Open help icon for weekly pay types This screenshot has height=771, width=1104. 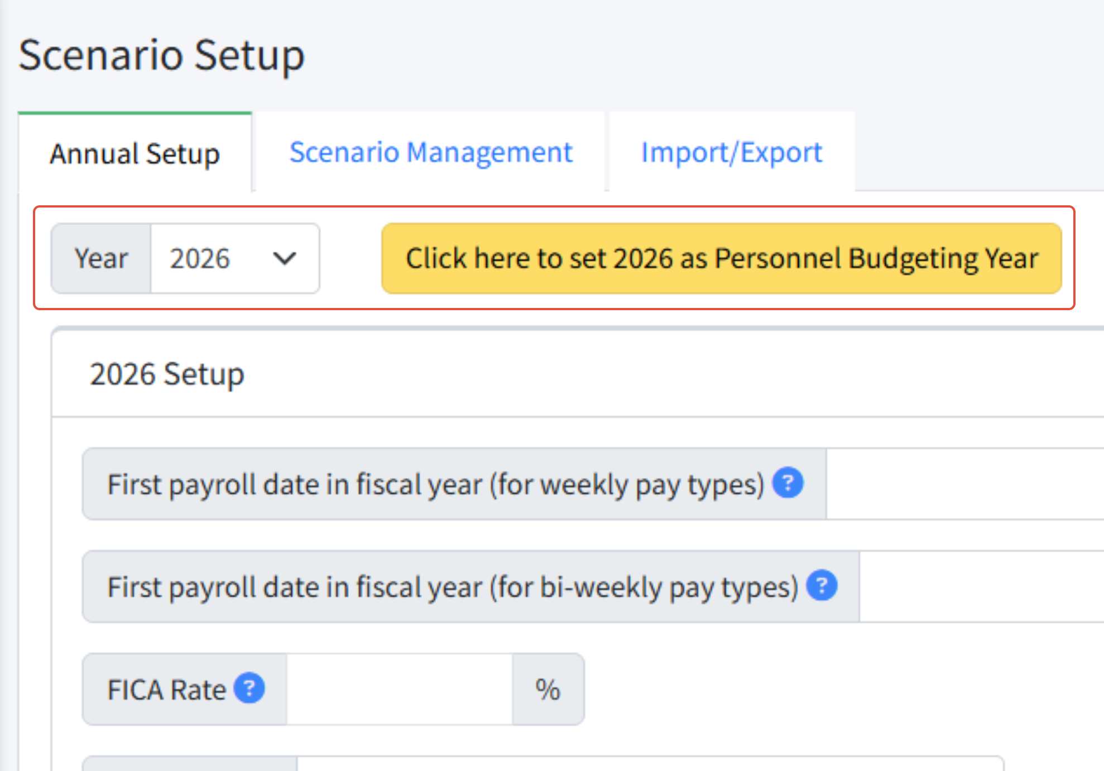click(788, 483)
